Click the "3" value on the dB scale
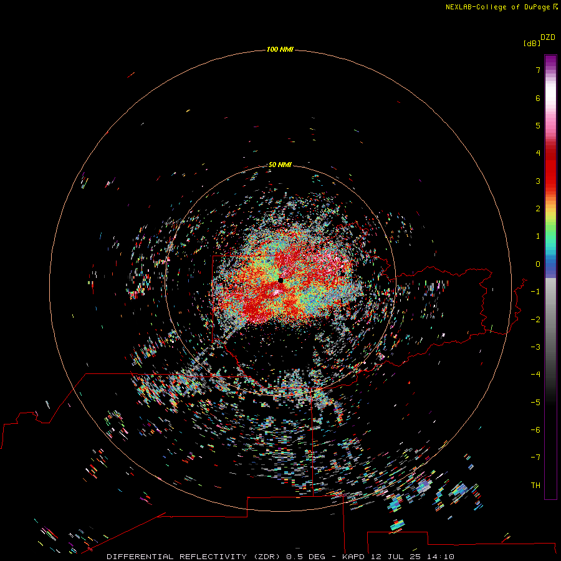 538,181
